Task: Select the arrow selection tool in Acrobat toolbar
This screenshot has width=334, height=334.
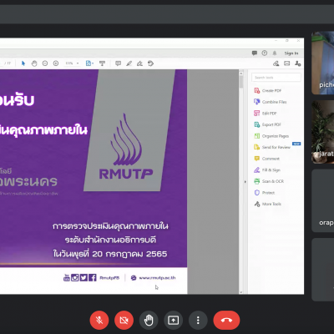Action: 23,63
